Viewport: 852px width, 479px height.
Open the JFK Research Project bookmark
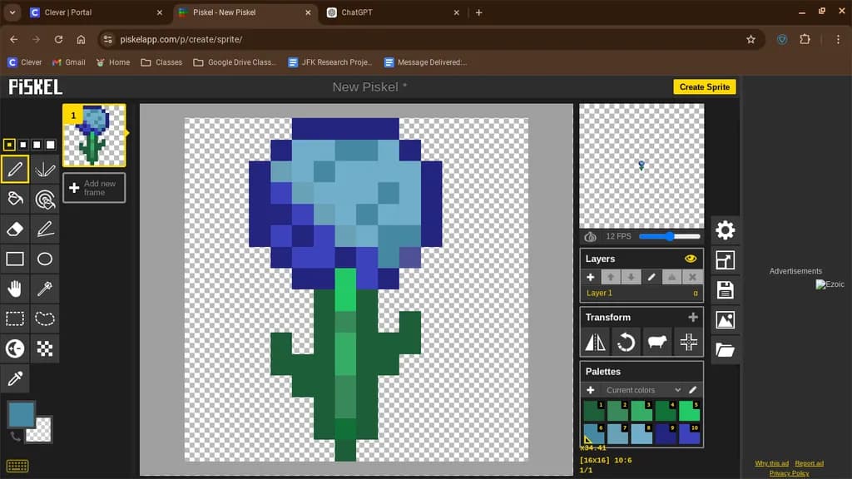pos(329,62)
